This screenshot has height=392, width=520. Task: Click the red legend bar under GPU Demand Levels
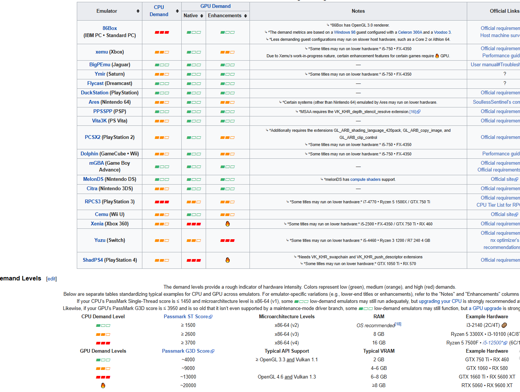click(103, 377)
